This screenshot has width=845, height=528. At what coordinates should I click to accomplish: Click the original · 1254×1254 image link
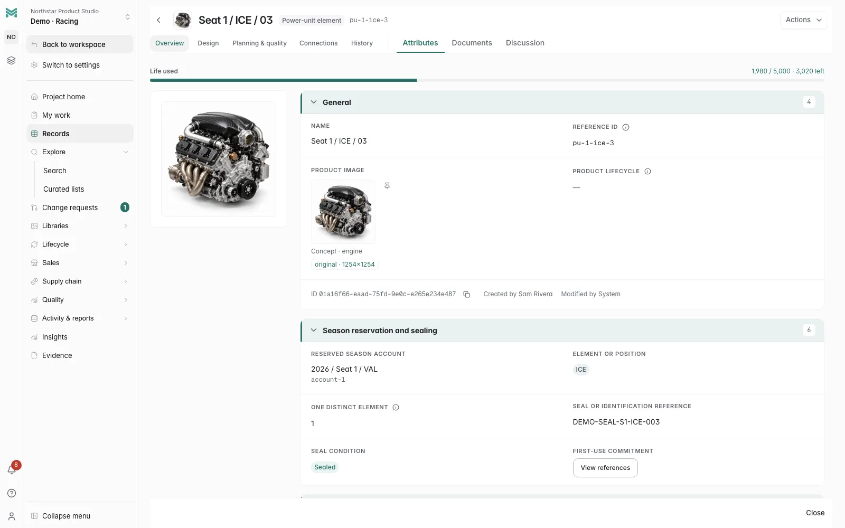click(x=345, y=265)
